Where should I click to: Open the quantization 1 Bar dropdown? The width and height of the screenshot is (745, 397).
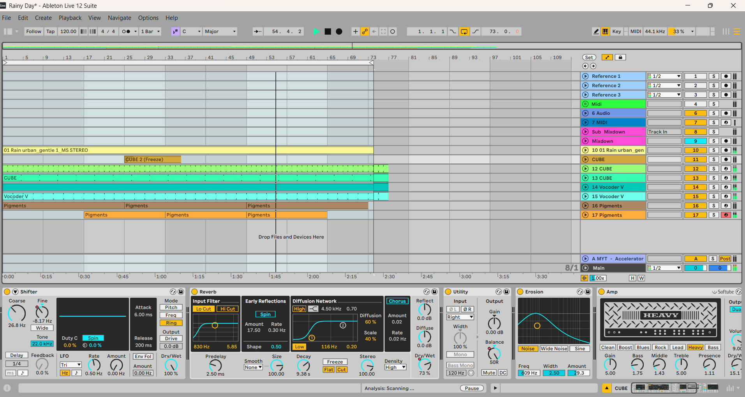pos(150,32)
